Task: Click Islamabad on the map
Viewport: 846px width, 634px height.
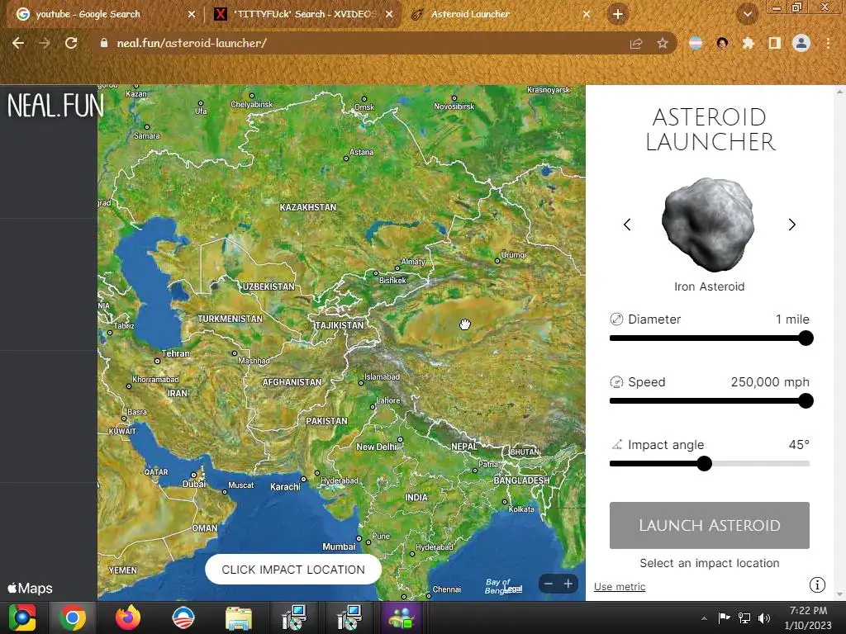Action: tap(382, 376)
